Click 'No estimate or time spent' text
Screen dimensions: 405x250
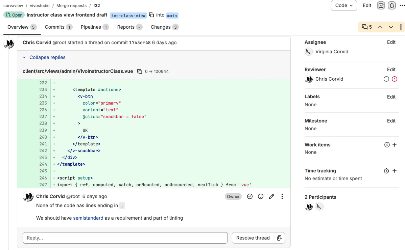(x=333, y=178)
